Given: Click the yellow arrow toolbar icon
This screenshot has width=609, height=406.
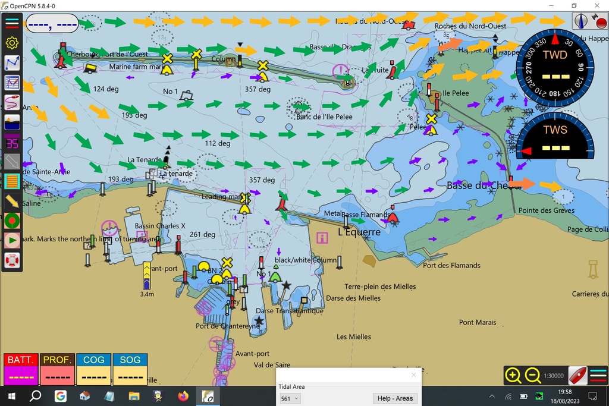Looking at the screenshot, I should point(12,201).
